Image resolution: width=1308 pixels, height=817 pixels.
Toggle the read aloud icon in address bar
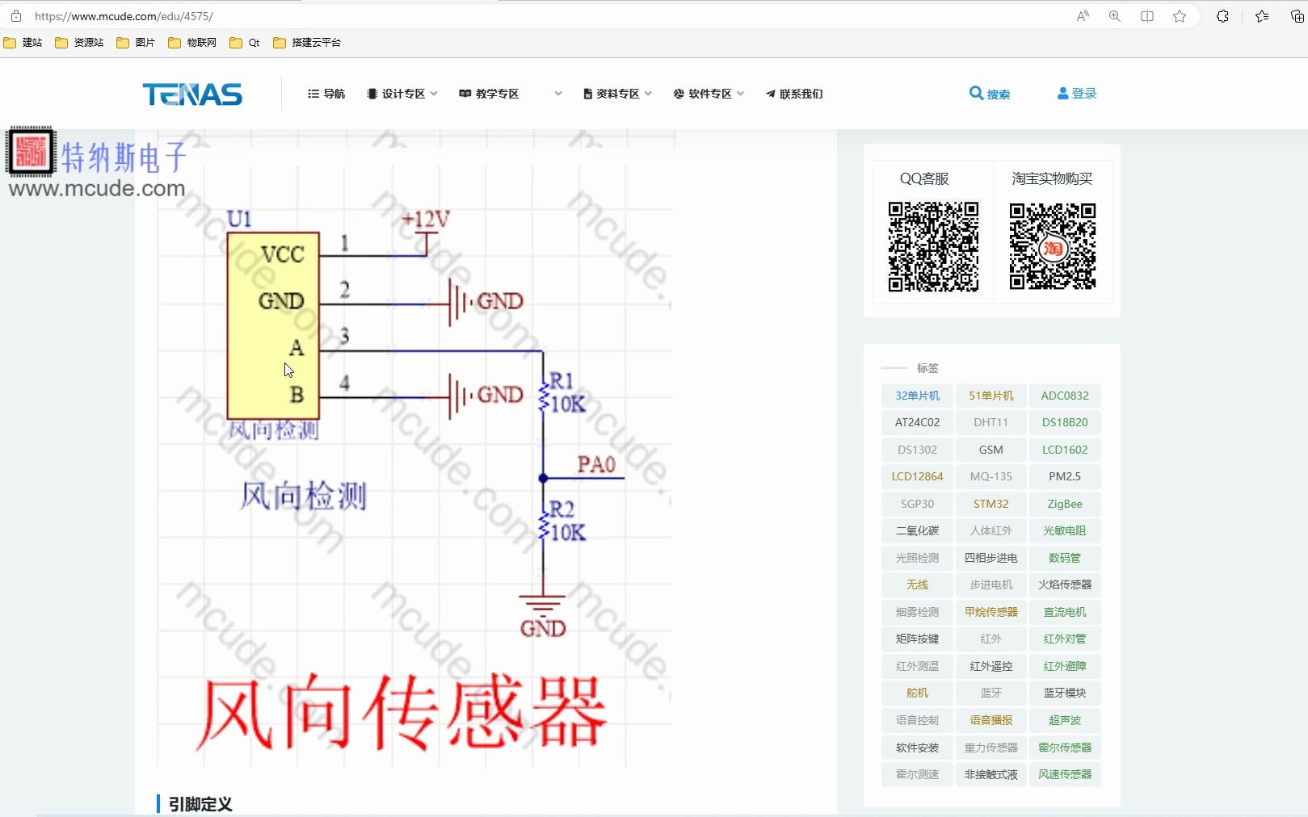[1083, 16]
